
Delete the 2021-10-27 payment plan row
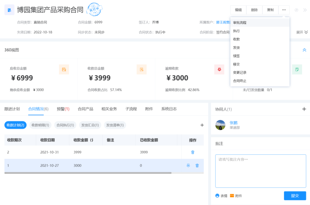[x=197, y=166]
